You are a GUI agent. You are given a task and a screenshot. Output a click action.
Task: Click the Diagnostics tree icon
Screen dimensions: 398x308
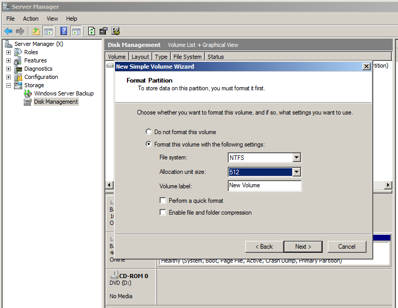(x=18, y=69)
